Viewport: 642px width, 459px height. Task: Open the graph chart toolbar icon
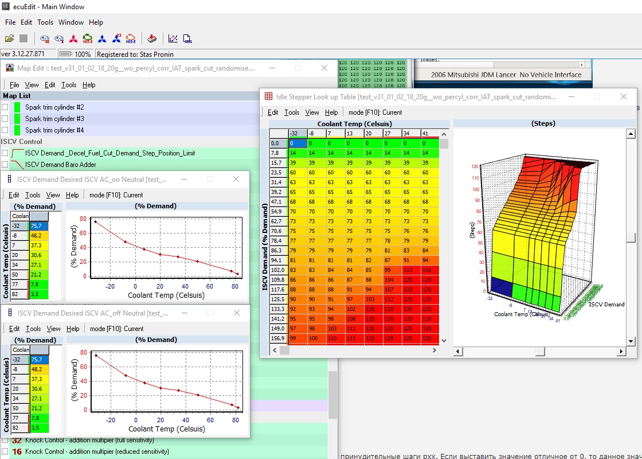pyautogui.click(x=173, y=38)
